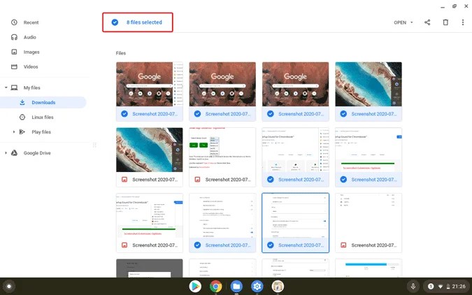Image resolution: width=472 pixels, height=295 pixels.
Task: Uncheck the third Google homepage screenshot
Action: pos(271,114)
